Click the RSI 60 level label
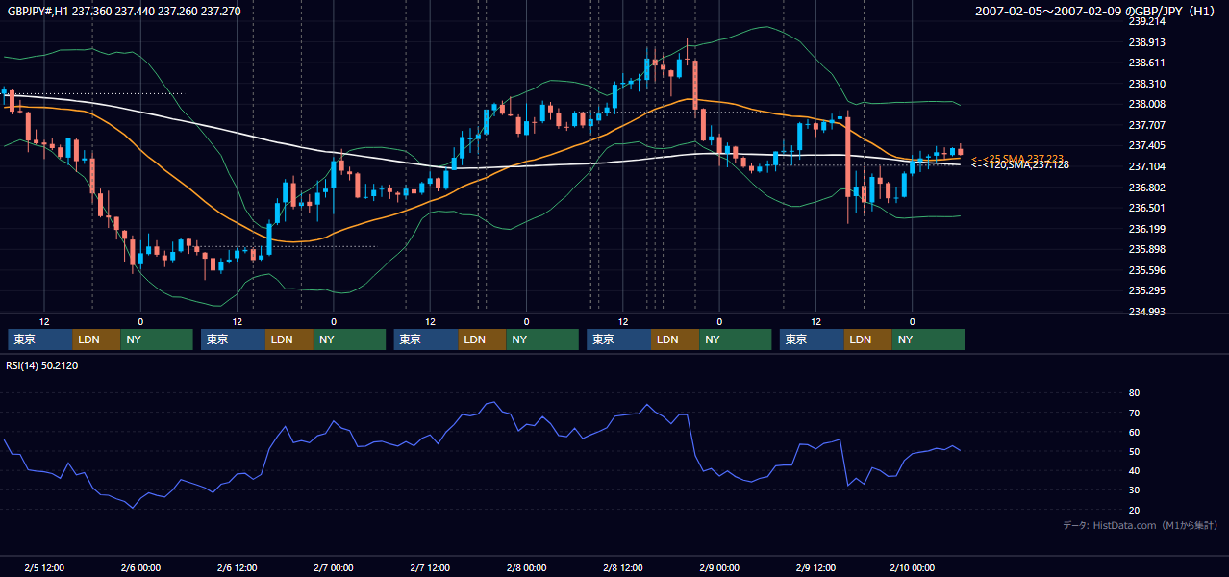The height and width of the screenshot is (577, 1229). (x=1135, y=432)
